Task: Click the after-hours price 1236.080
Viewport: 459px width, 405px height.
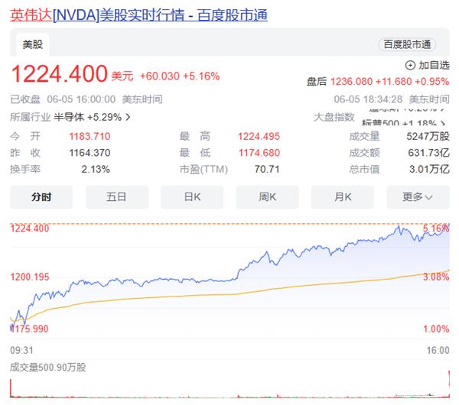Action: 352,81
